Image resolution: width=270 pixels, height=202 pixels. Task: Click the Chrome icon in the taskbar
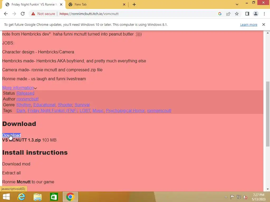click(x=70, y=197)
